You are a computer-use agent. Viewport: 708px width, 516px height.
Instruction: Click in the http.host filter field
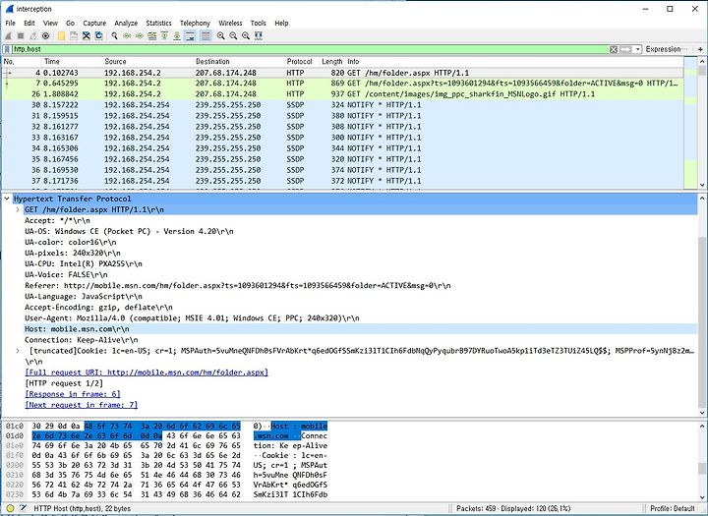(310, 49)
